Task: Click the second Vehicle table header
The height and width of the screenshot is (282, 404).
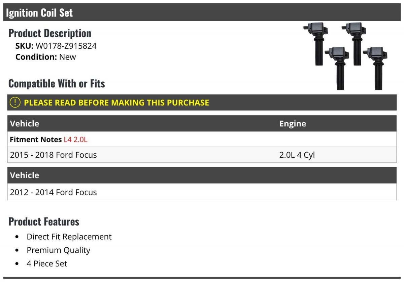Action: [x=25, y=175]
